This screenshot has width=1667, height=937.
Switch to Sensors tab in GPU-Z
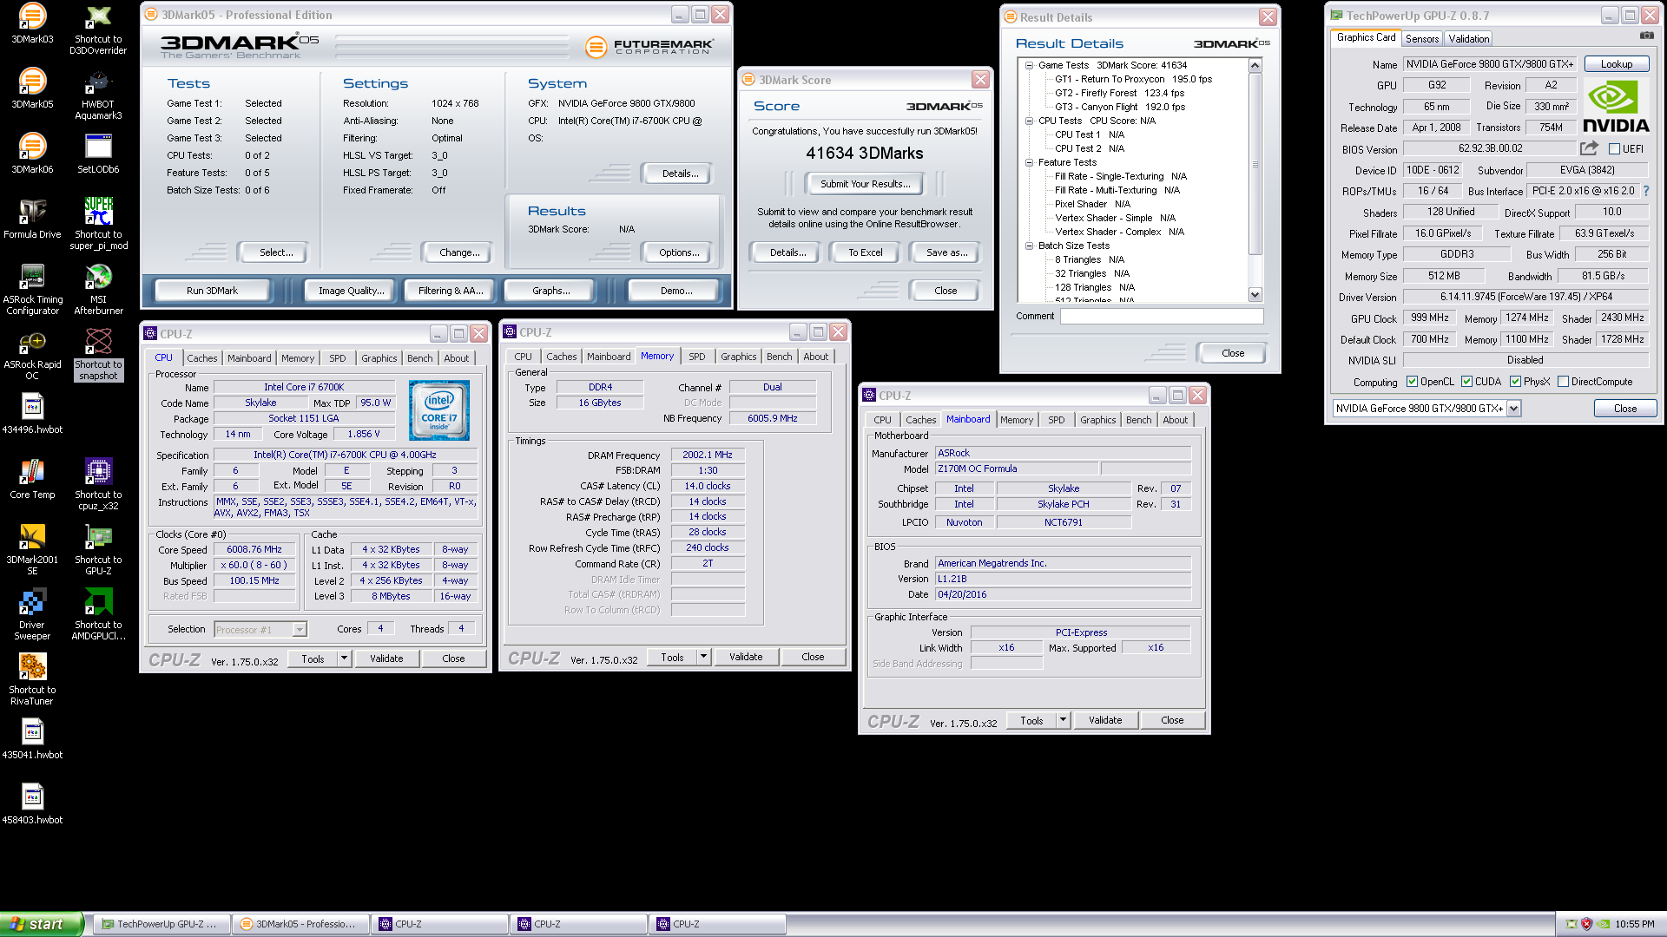tap(1422, 39)
